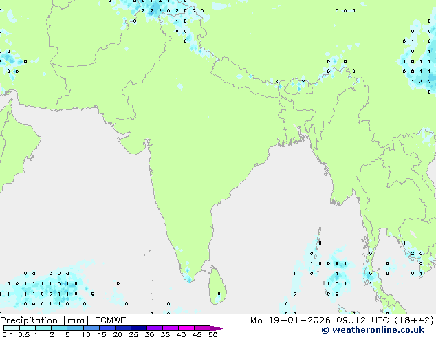Viewport: 436px width, 337px height.
Task: Select the 30–35 mm purple swatch
Action: click(x=155, y=328)
